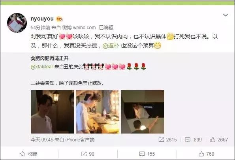View first photo of man with glasses

point(53,112)
